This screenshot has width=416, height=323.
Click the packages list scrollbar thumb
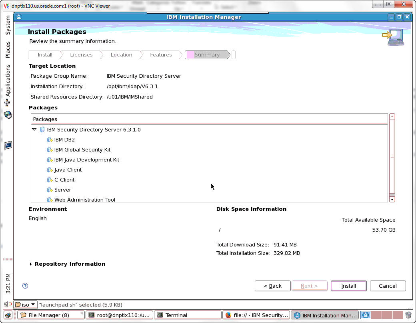pyautogui.click(x=392, y=156)
